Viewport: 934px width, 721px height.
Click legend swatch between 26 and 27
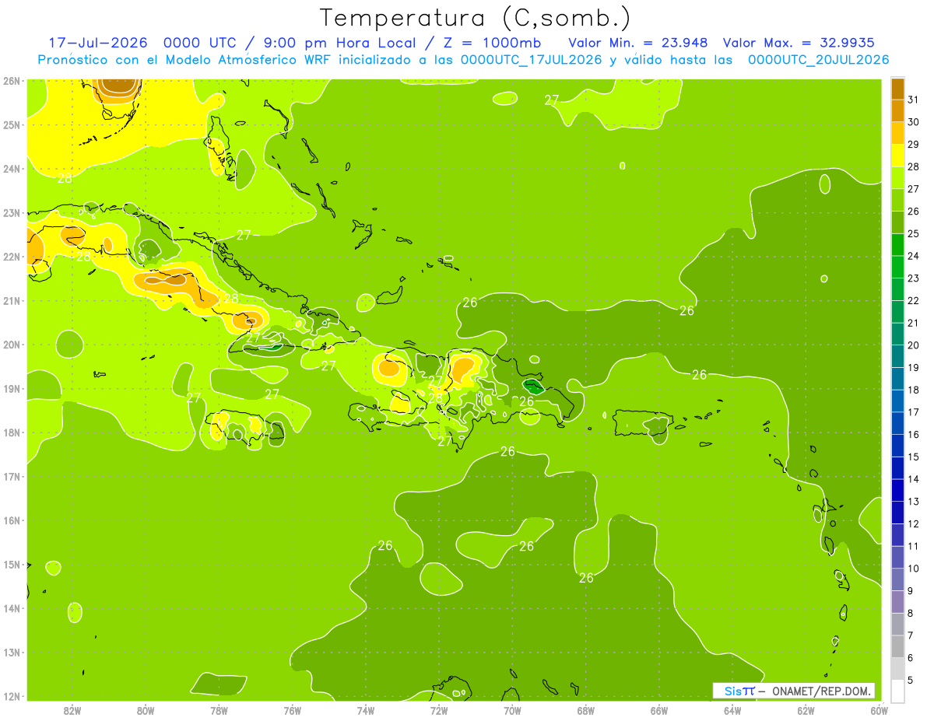click(897, 200)
